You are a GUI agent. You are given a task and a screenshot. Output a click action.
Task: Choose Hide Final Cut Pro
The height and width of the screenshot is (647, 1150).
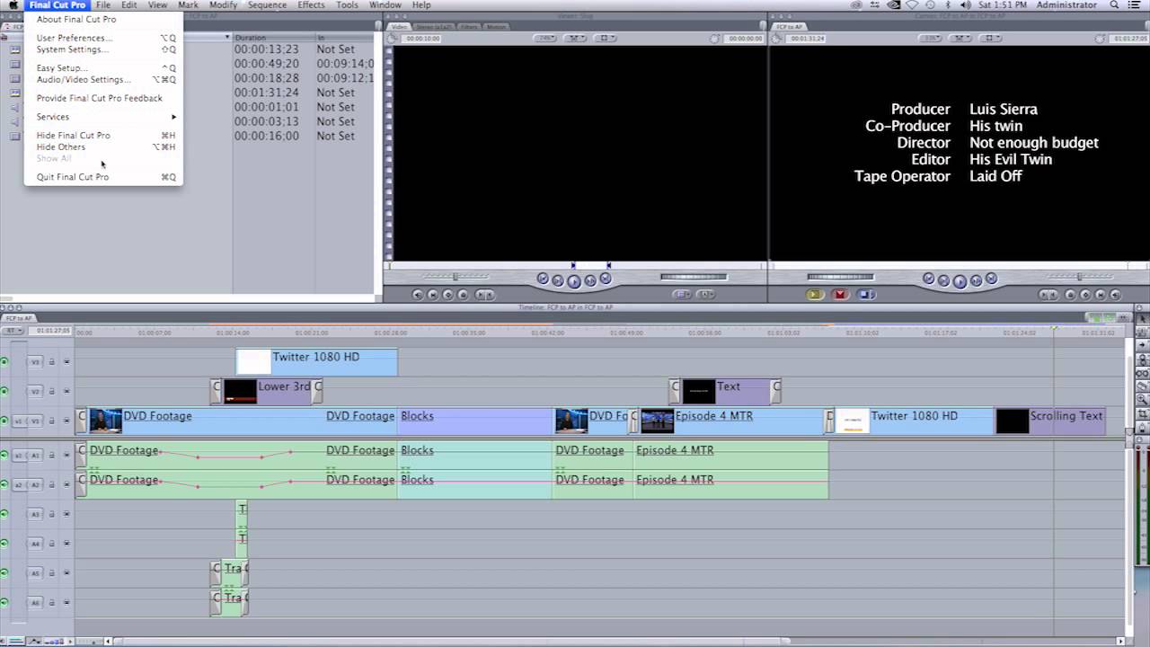103,136
